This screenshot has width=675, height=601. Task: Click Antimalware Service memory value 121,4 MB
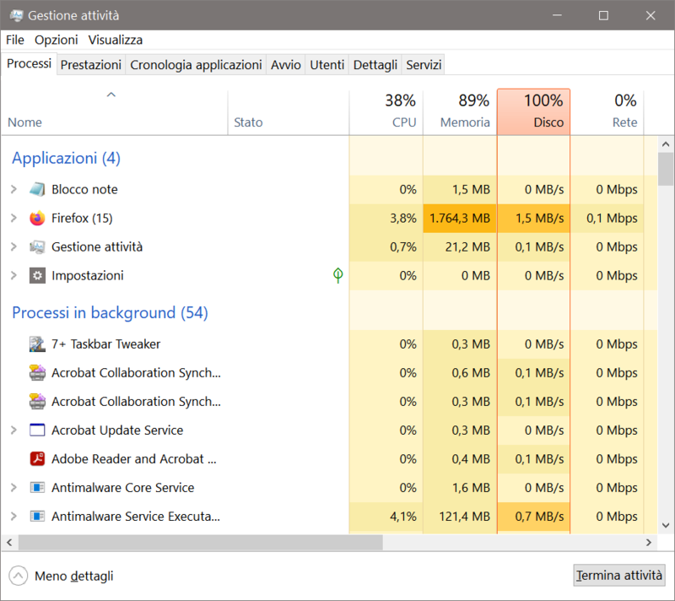pos(460,517)
